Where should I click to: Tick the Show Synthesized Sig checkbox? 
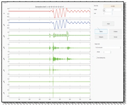[97, 58]
